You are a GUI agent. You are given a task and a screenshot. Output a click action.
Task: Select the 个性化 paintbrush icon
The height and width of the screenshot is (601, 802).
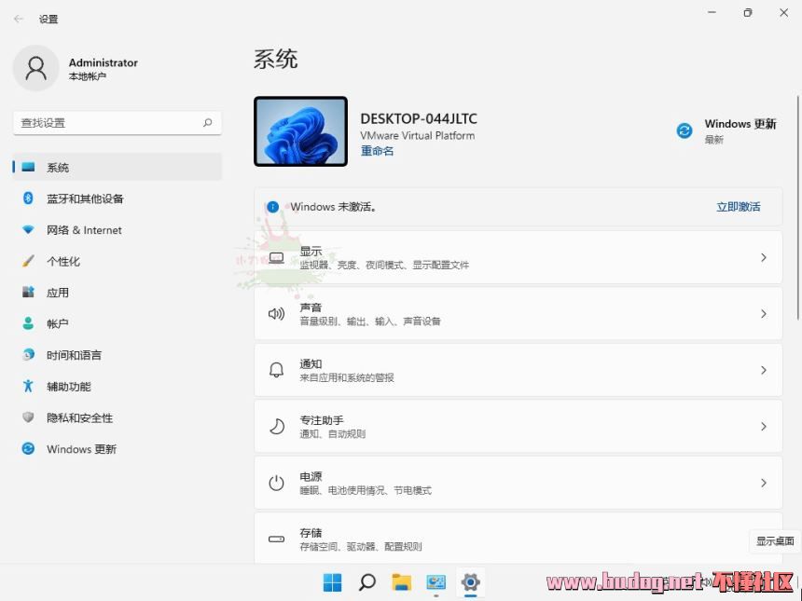click(x=28, y=261)
